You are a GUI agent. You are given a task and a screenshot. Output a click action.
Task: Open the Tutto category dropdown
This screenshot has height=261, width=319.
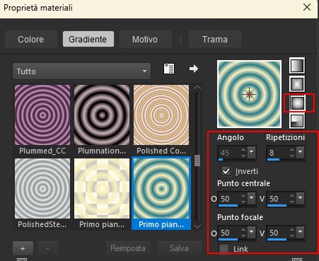pyautogui.click(x=81, y=71)
